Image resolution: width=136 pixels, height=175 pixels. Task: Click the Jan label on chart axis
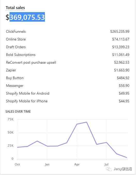tap(47, 164)
